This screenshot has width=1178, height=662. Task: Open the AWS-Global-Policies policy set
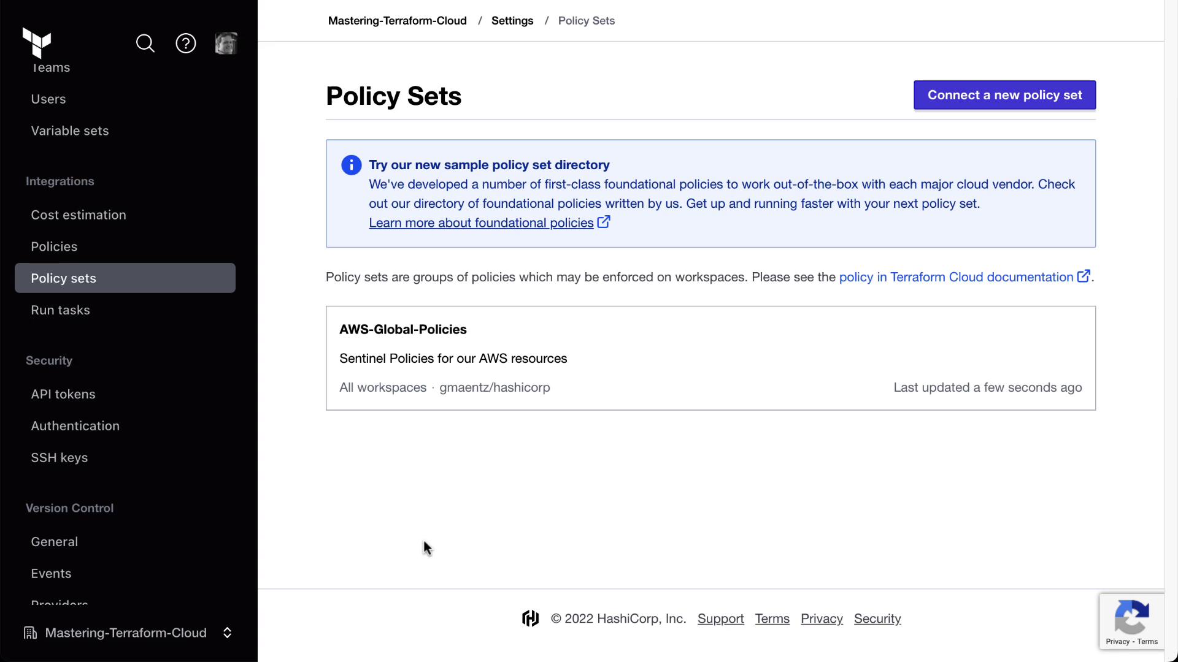coord(403,330)
